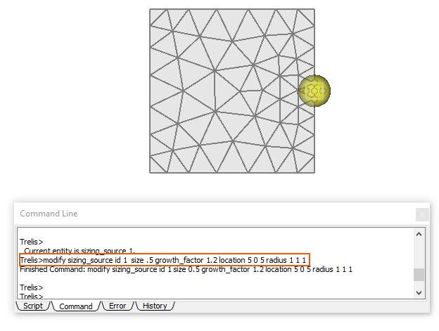Viewport: 439px width, 331px height.
Task: Show the History tab
Action: pyautogui.click(x=155, y=306)
